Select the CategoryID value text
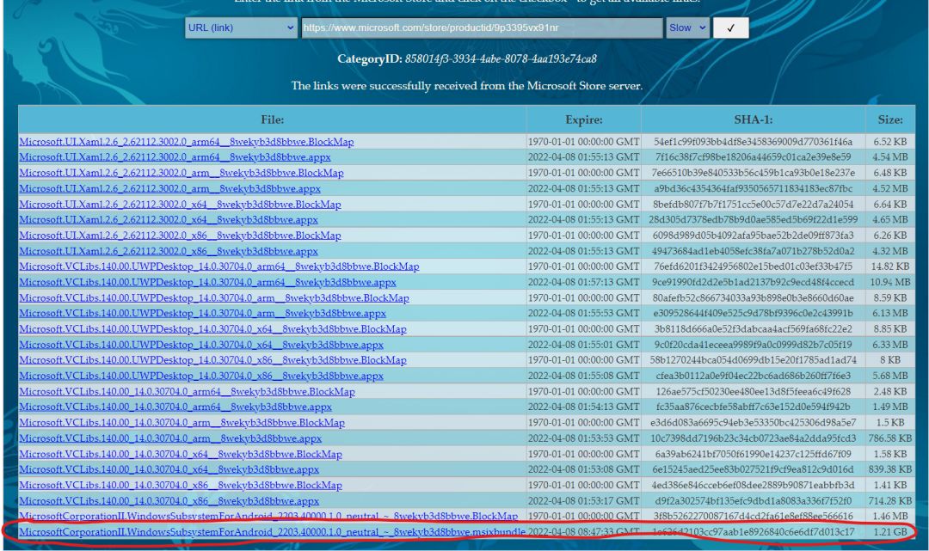Image resolution: width=929 pixels, height=551 pixels. [501, 58]
